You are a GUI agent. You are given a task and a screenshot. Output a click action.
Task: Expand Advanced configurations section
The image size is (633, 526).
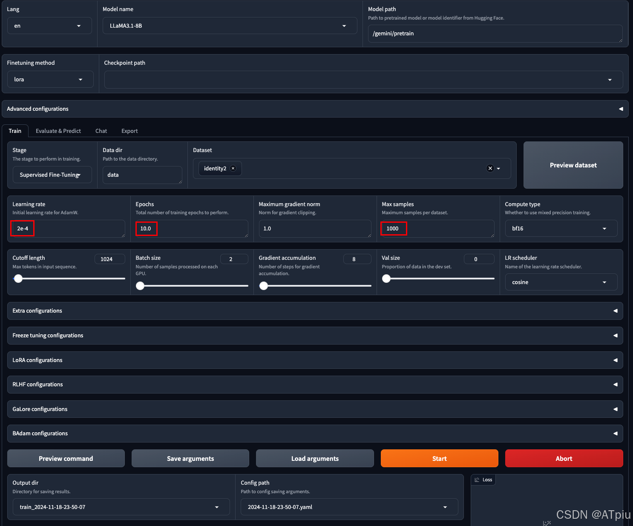tap(315, 109)
